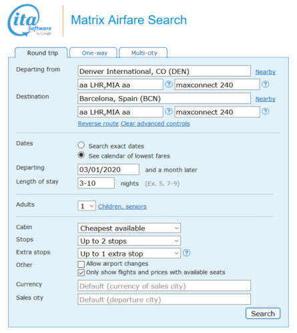Image resolution: width=297 pixels, height=333 pixels.
Task: Open help icon beside origin routing codes field
Action: point(169,85)
